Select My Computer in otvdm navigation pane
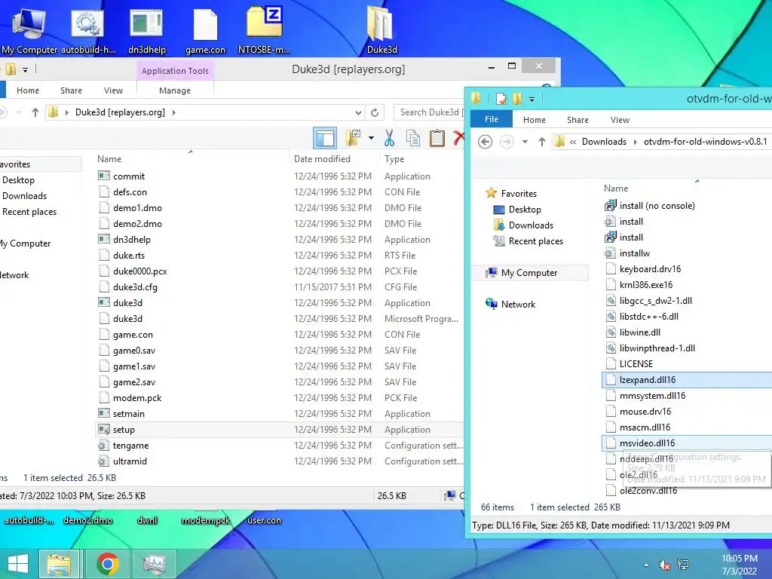This screenshot has width=772, height=579. 529,273
